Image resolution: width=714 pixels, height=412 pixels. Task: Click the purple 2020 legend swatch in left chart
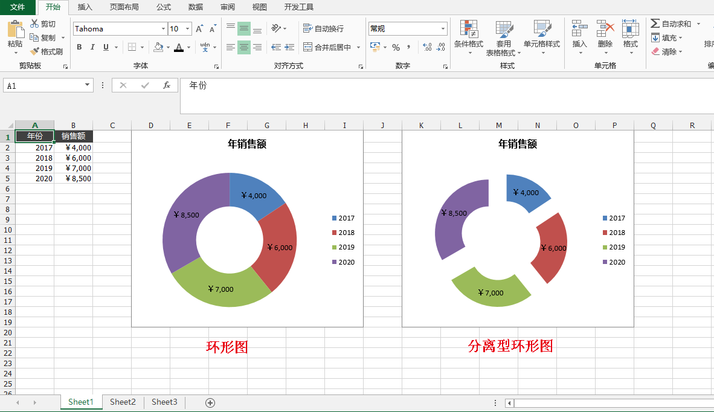(x=335, y=262)
